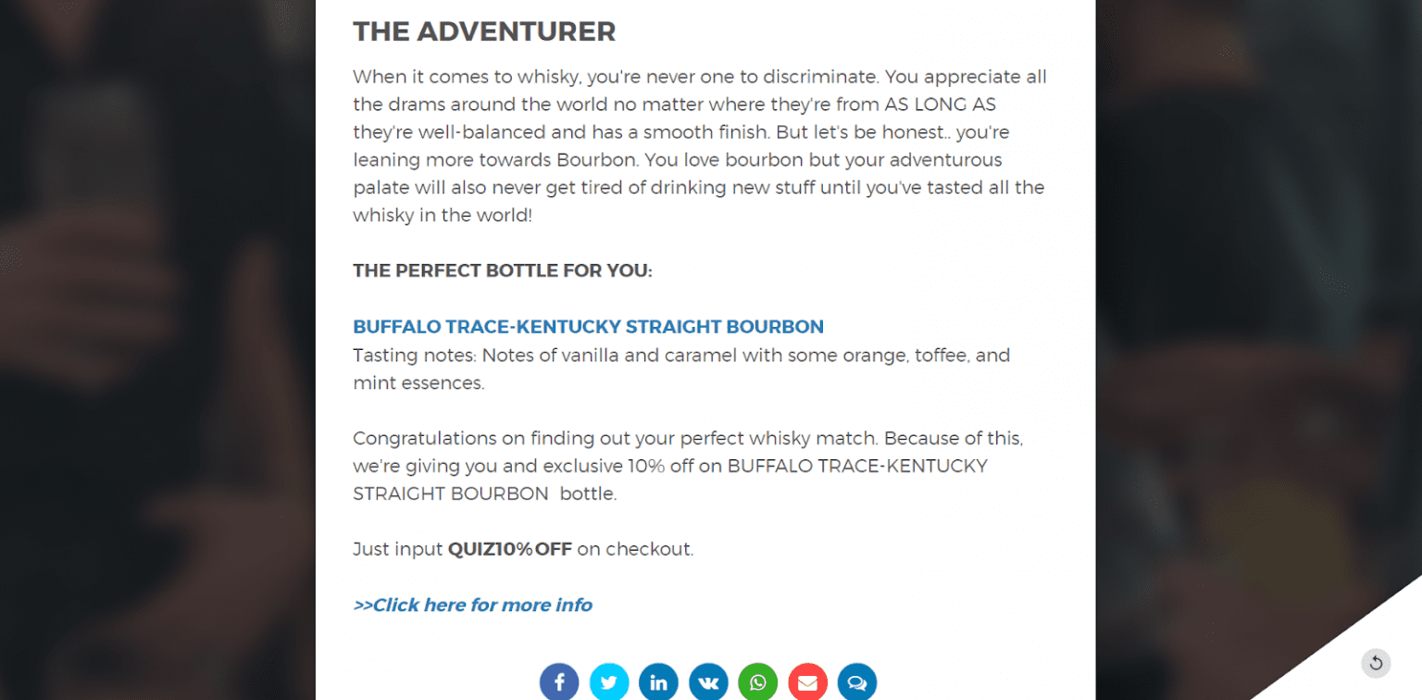
Task: Click the blue chat bubbles share icon
Action: tap(857, 682)
